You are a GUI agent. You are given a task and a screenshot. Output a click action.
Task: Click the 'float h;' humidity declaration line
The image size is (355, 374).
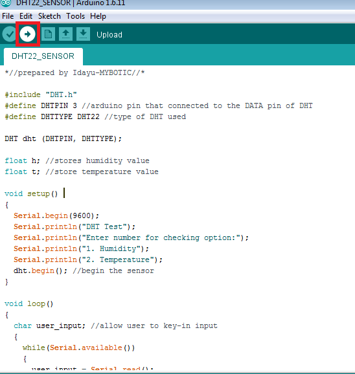pyautogui.click(x=77, y=160)
